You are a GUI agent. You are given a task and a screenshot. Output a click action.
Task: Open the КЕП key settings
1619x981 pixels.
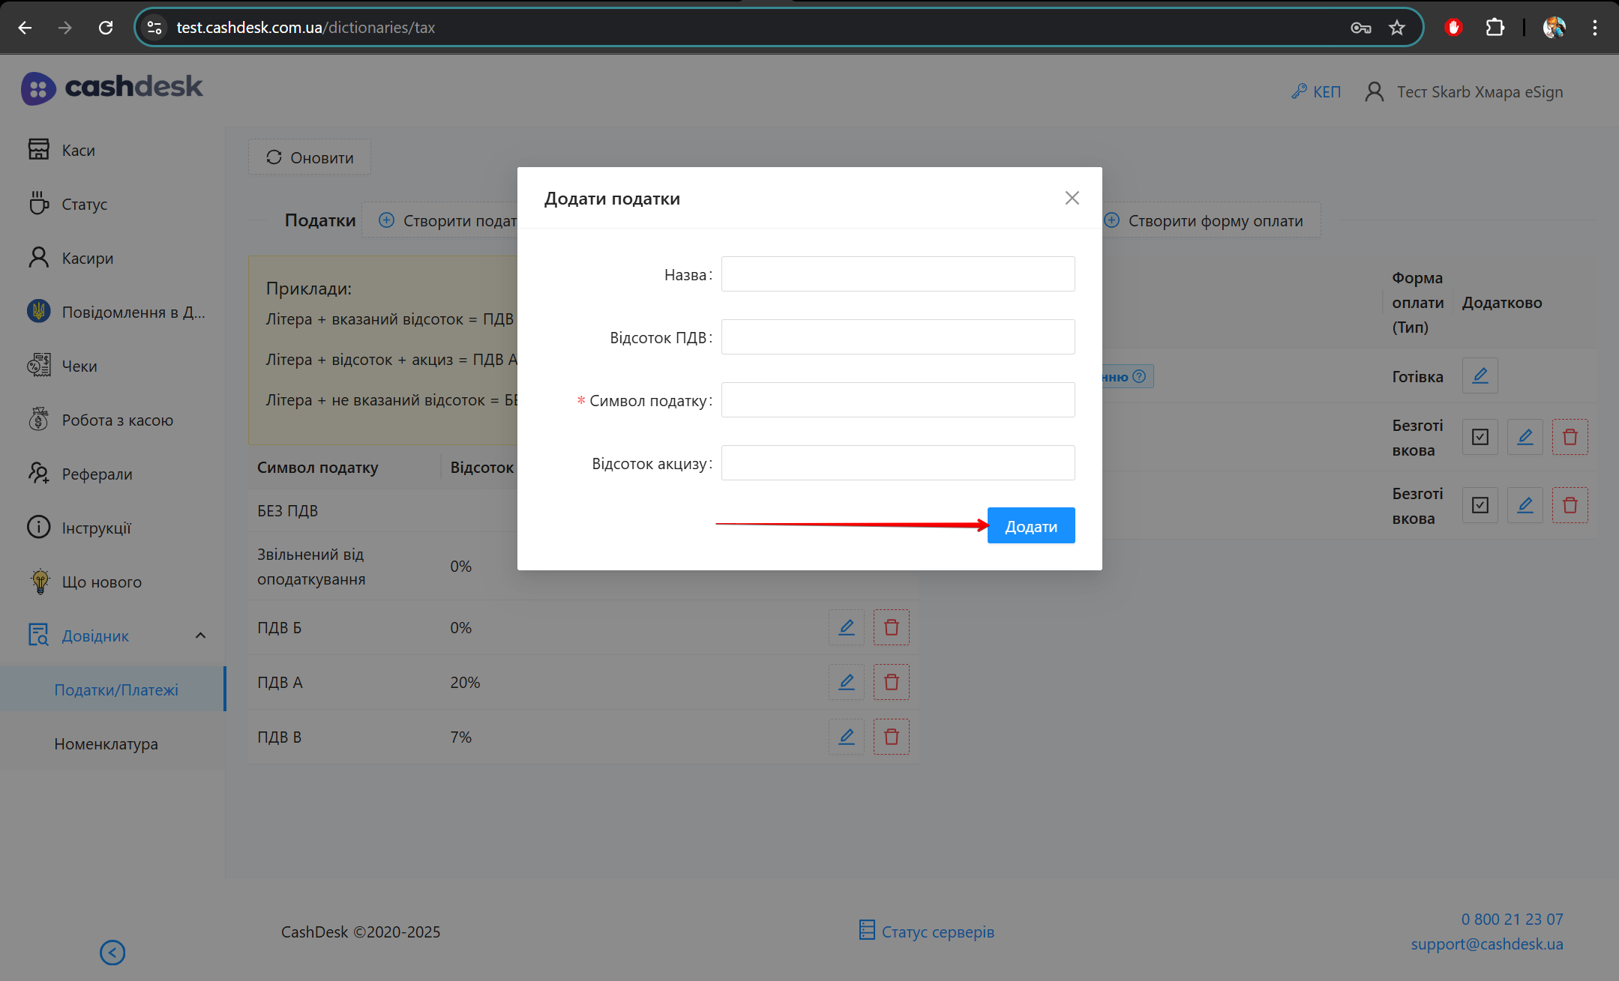coord(1316,91)
